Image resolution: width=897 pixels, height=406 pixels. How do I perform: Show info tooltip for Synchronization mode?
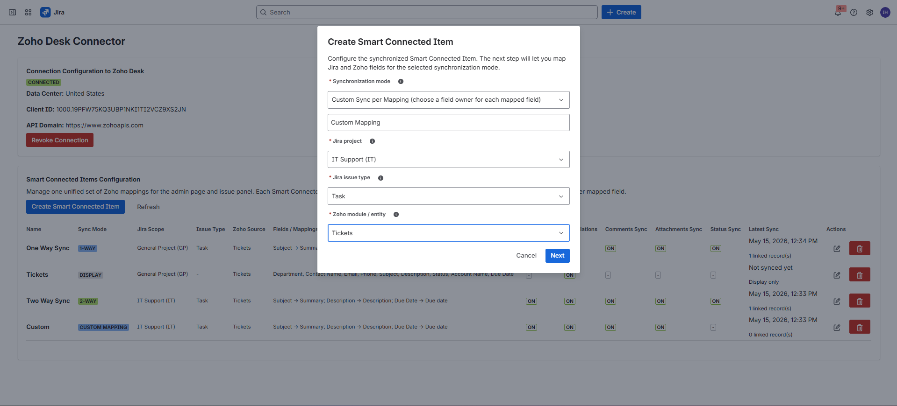click(x=401, y=82)
